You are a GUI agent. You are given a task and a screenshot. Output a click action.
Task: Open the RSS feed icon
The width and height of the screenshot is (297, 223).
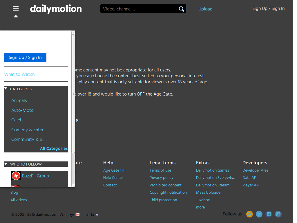point(249,214)
